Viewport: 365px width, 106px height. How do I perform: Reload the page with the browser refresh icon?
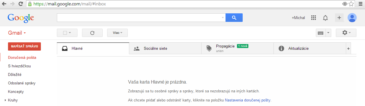click(21, 4)
